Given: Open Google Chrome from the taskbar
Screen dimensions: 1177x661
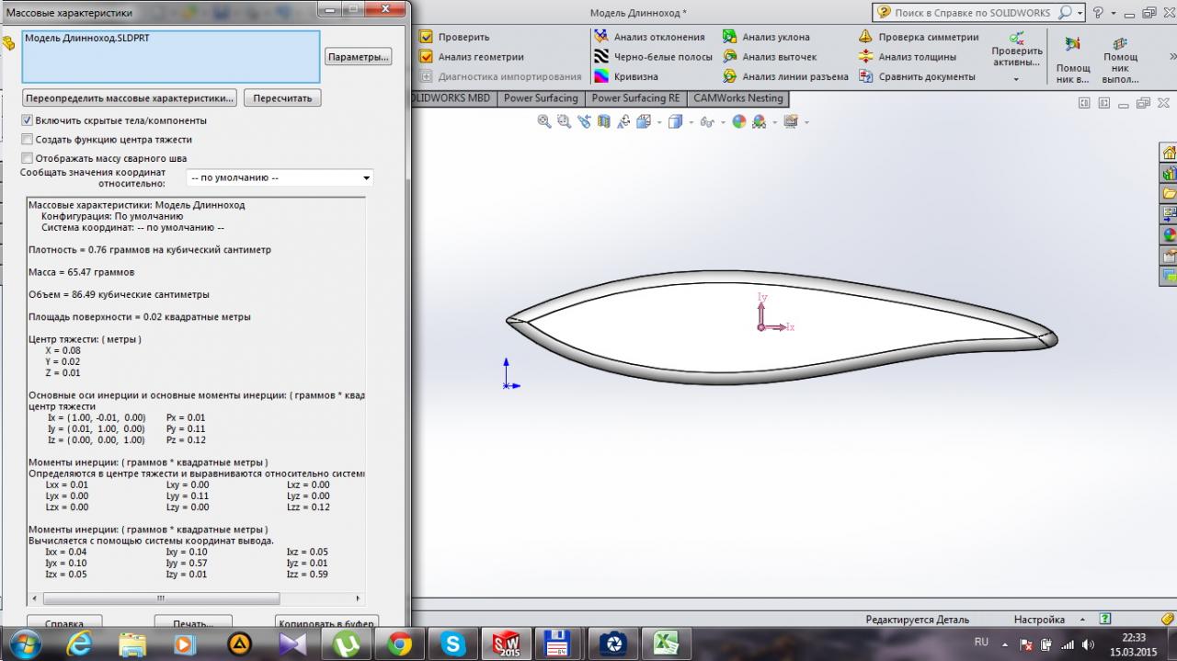Looking at the screenshot, I should [x=399, y=644].
